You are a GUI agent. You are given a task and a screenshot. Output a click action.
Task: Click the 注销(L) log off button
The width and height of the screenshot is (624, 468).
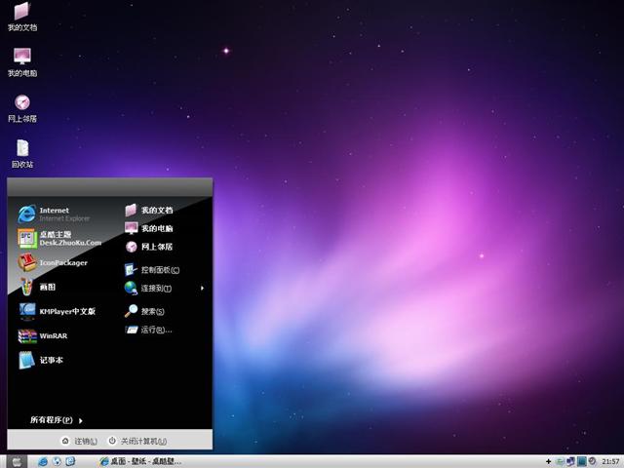[x=78, y=441]
